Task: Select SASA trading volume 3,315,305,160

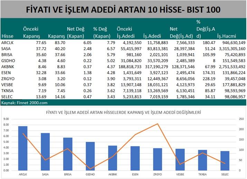Action: [x=232, y=49]
